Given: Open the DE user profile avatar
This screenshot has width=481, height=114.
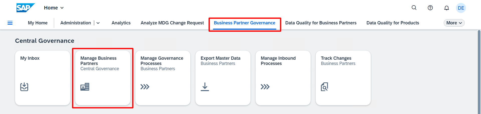Looking at the screenshot, I should tap(461, 8).
